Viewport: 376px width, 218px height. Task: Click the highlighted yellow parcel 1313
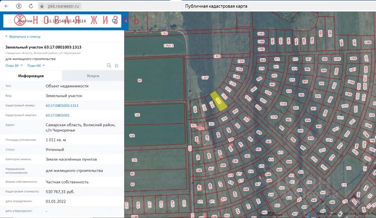pyautogui.click(x=219, y=100)
